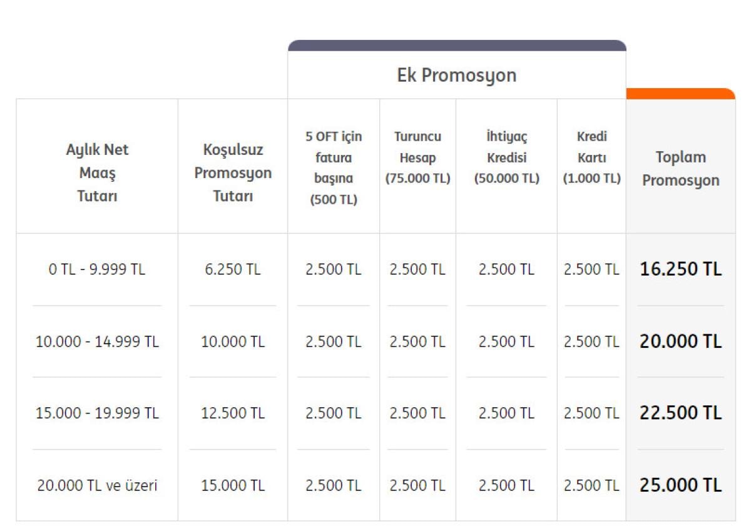Select the "0 TL - 9.999 TL" salary row

click(x=97, y=270)
